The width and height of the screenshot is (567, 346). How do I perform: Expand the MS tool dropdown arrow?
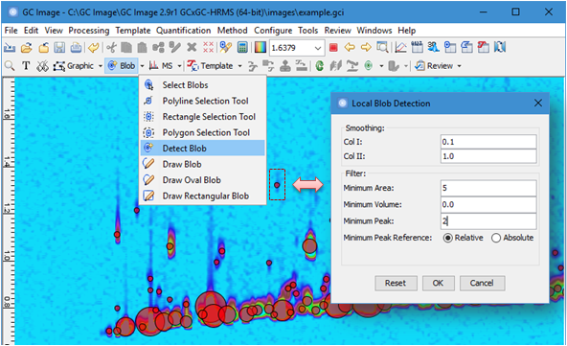click(x=179, y=66)
